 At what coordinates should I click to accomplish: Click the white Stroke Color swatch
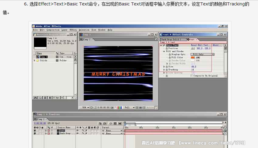[x=193, y=60]
